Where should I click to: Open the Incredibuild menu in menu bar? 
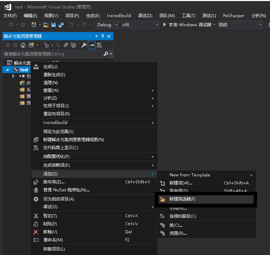119,16
